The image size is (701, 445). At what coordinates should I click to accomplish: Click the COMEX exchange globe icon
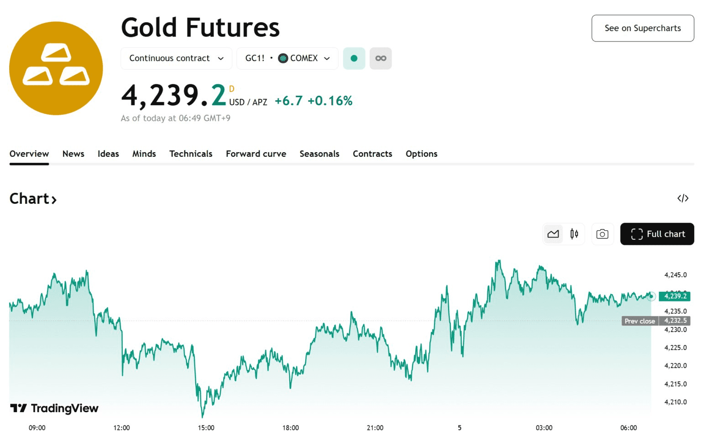point(283,58)
